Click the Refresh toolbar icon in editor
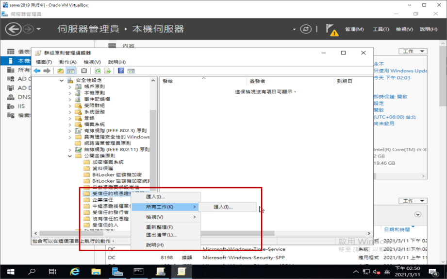The width and height of the screenshot is (447, 279). [x=98, y=71]
